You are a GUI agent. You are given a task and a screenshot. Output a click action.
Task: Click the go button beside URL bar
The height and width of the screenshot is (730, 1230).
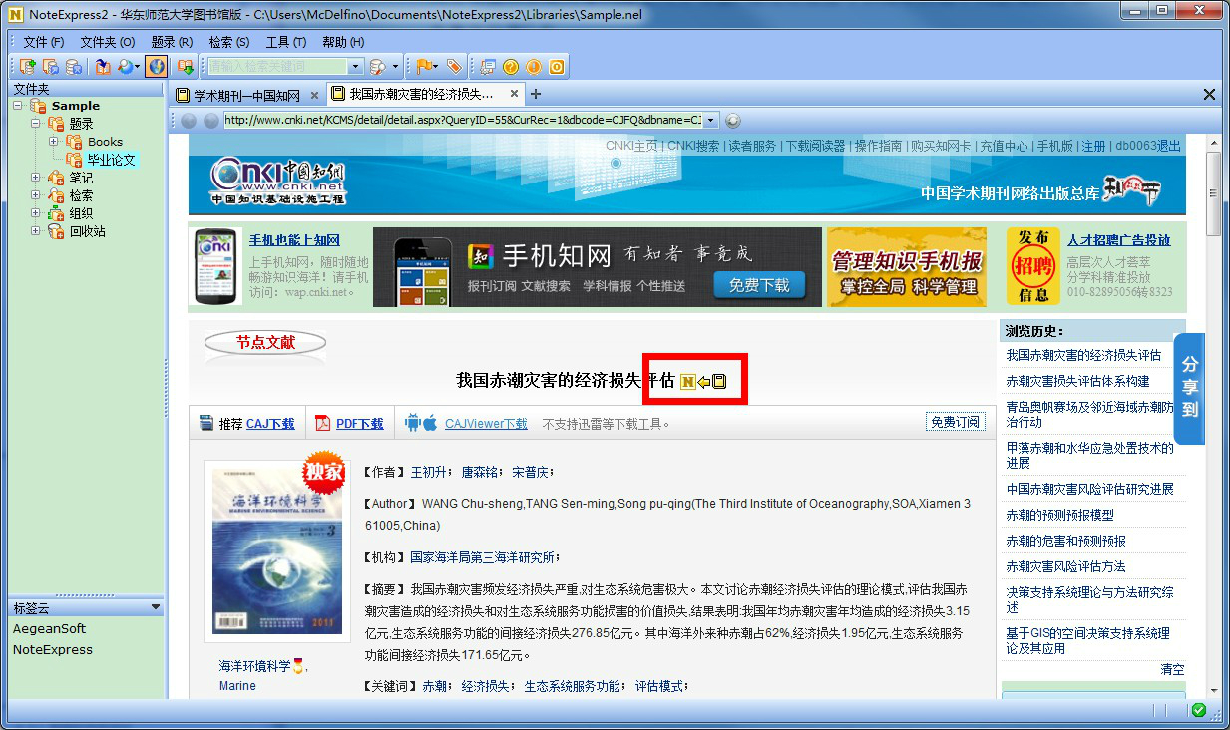733,120
